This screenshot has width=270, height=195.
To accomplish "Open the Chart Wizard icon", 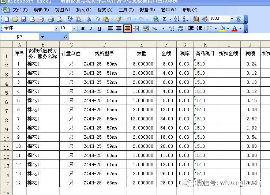I will coord(196,19).
